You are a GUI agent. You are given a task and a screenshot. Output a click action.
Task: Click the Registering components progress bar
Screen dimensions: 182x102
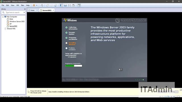[x=74, y=66]
